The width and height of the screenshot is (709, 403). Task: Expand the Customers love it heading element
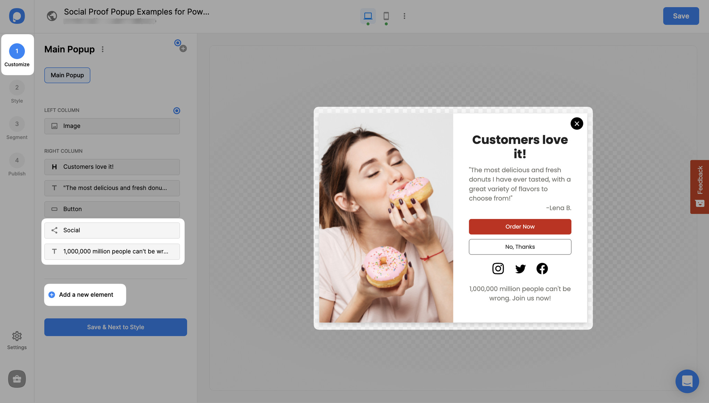point(112,166)
